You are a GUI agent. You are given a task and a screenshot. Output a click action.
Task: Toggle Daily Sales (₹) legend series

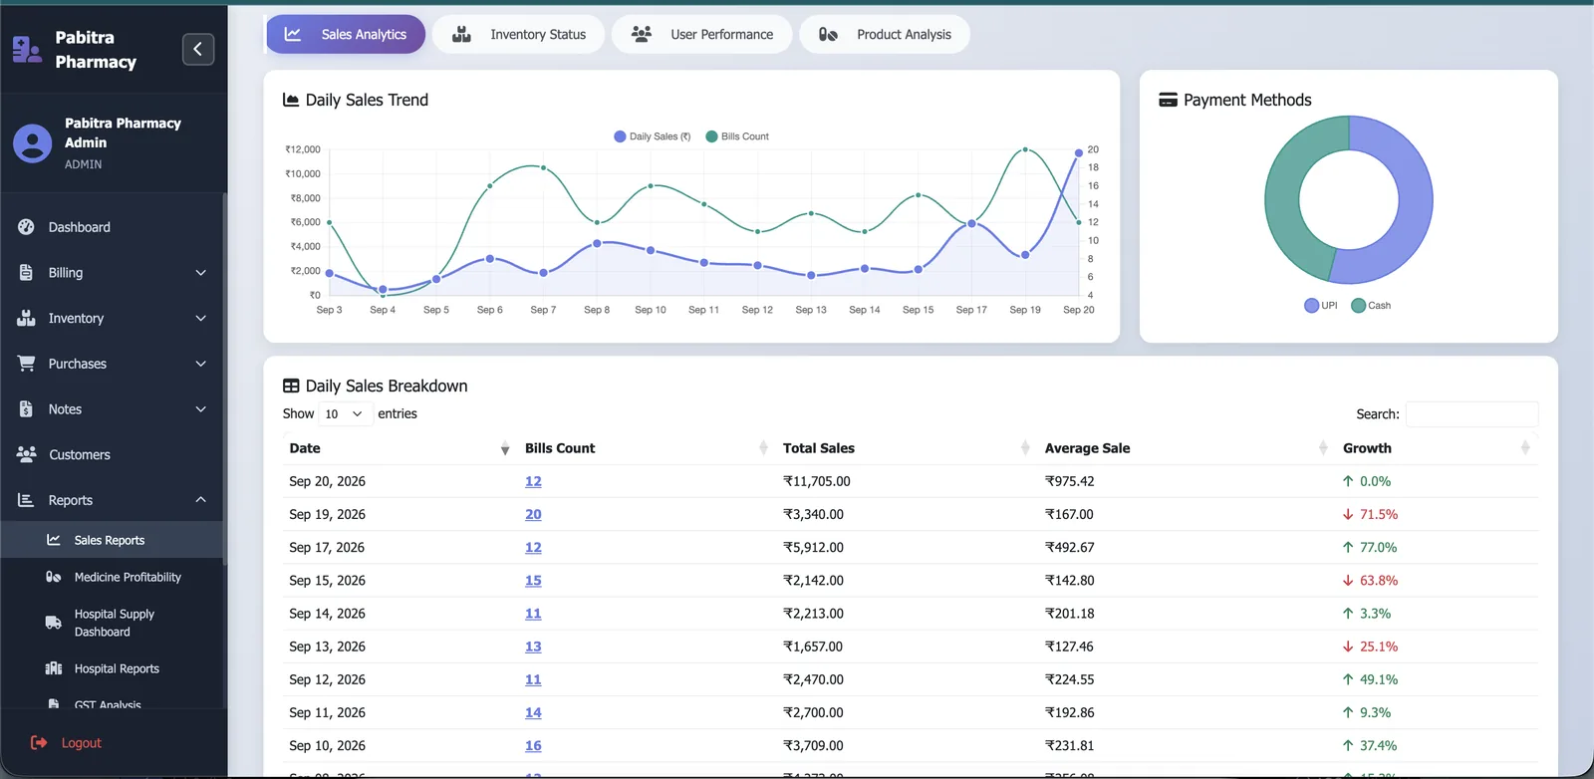[653, 136]
